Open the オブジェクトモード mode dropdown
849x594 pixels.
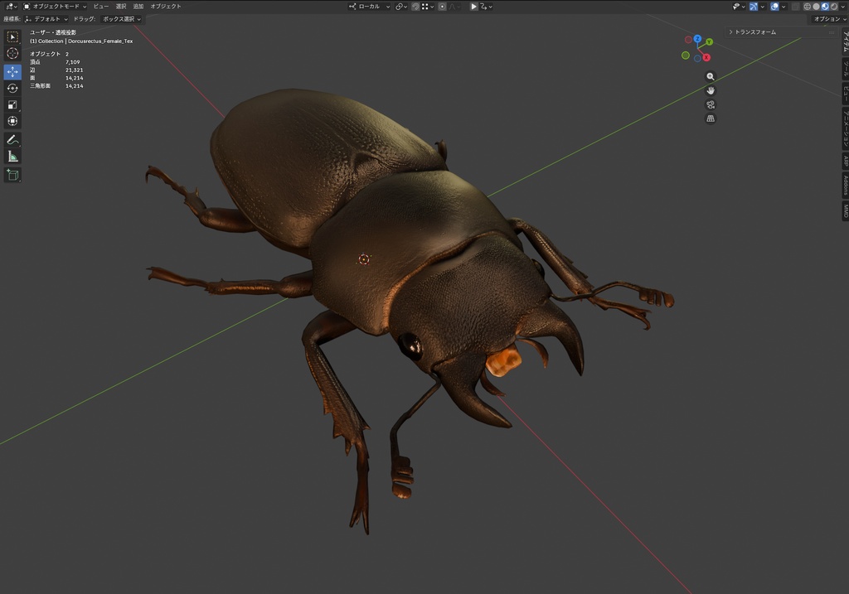point(55,7)
